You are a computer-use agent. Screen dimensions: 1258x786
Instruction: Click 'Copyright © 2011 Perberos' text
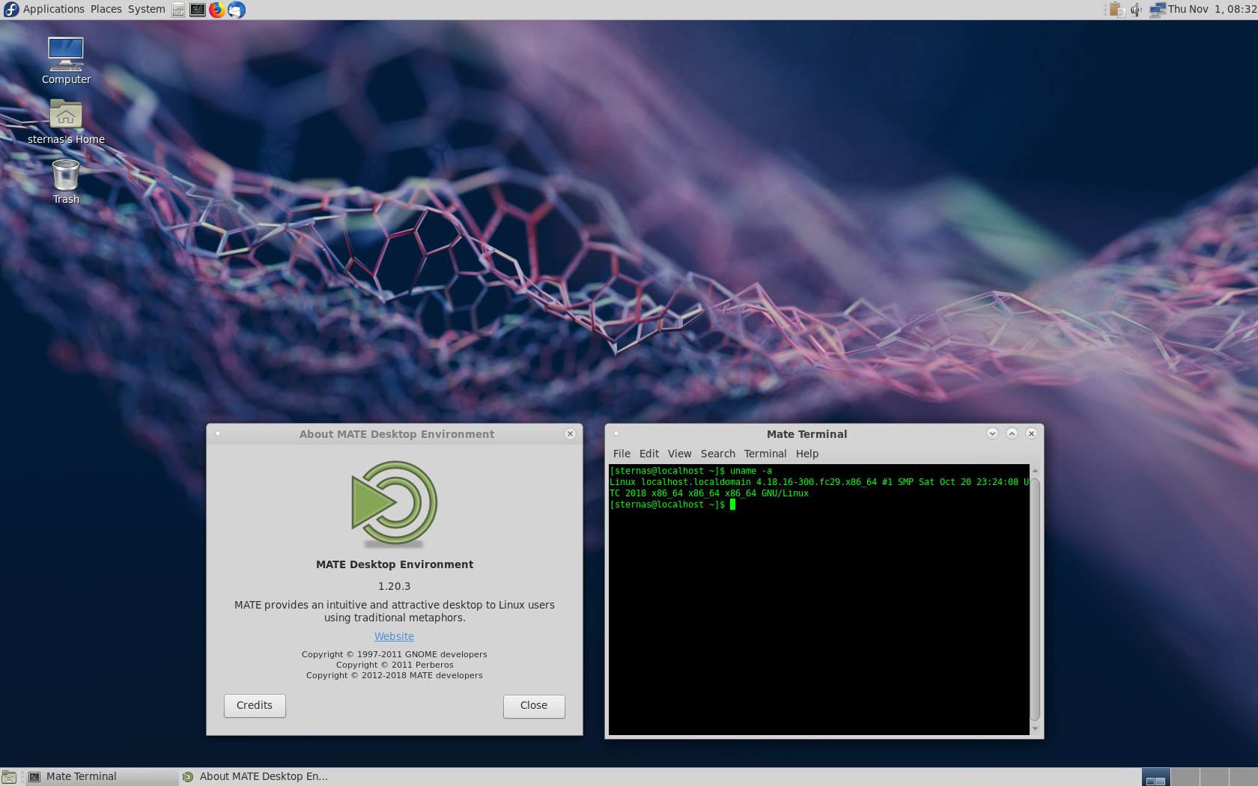395,665
